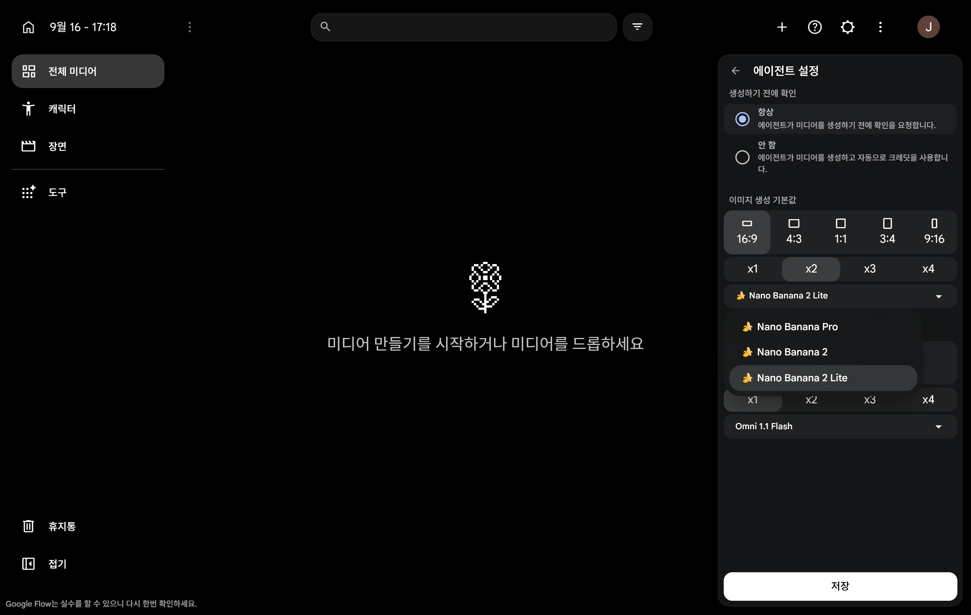Choose the 16:9 aspect ratio
The height and width of the screenshot is (615, 971).
point(747,232)
